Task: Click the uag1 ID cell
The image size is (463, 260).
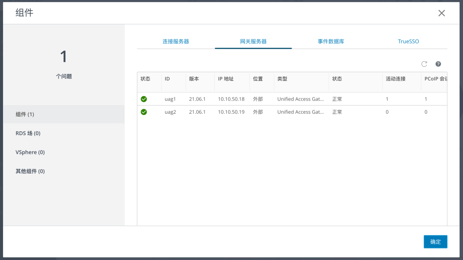Action: pyautogui.click(x=170, y=99)
